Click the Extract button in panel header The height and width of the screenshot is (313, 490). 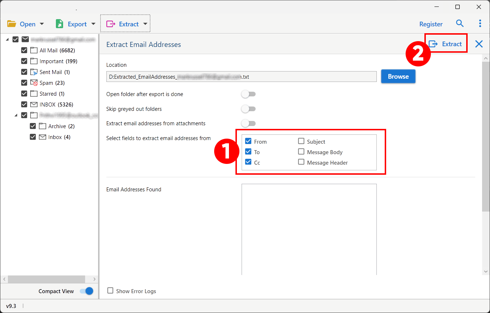coord(446,44)
